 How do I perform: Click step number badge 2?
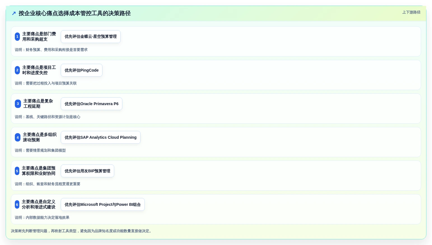[17, 70]
